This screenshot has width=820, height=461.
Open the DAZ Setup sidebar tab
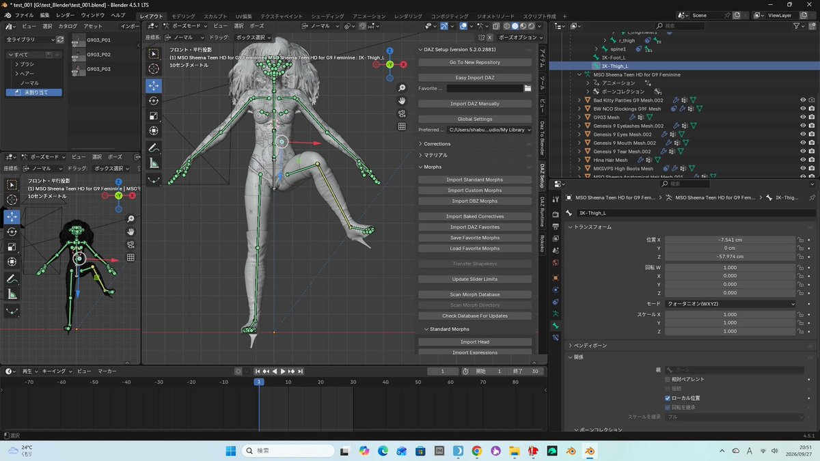coord(542,176)
